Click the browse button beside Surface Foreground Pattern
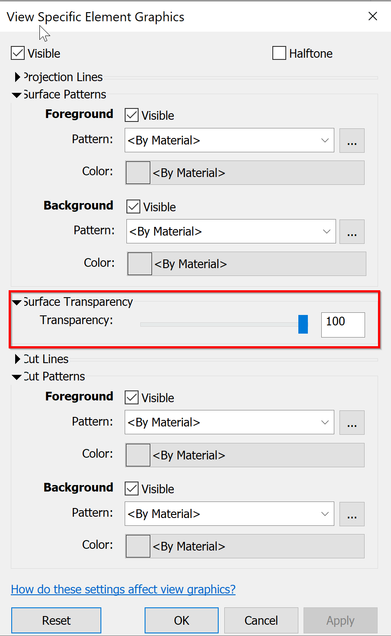Screen dimensions: 391x636 point(352,140)
